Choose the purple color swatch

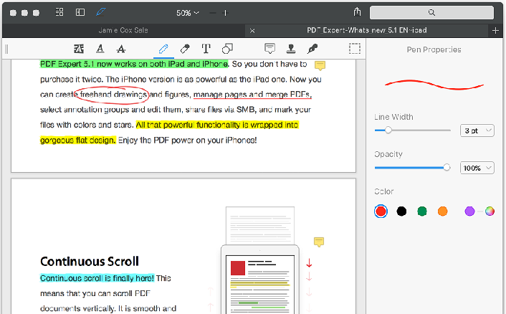click(x=469, y=211)
